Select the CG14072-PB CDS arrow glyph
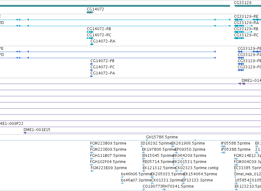This screenshot has width=261, height=191. point(92,64)
